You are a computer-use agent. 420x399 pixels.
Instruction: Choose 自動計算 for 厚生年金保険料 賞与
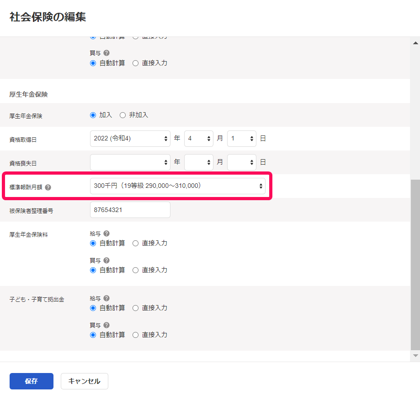click(93, 270)
